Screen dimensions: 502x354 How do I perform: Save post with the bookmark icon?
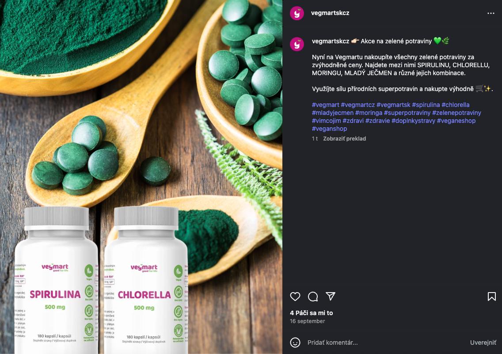pyautogui.click(x=491, y=297)
